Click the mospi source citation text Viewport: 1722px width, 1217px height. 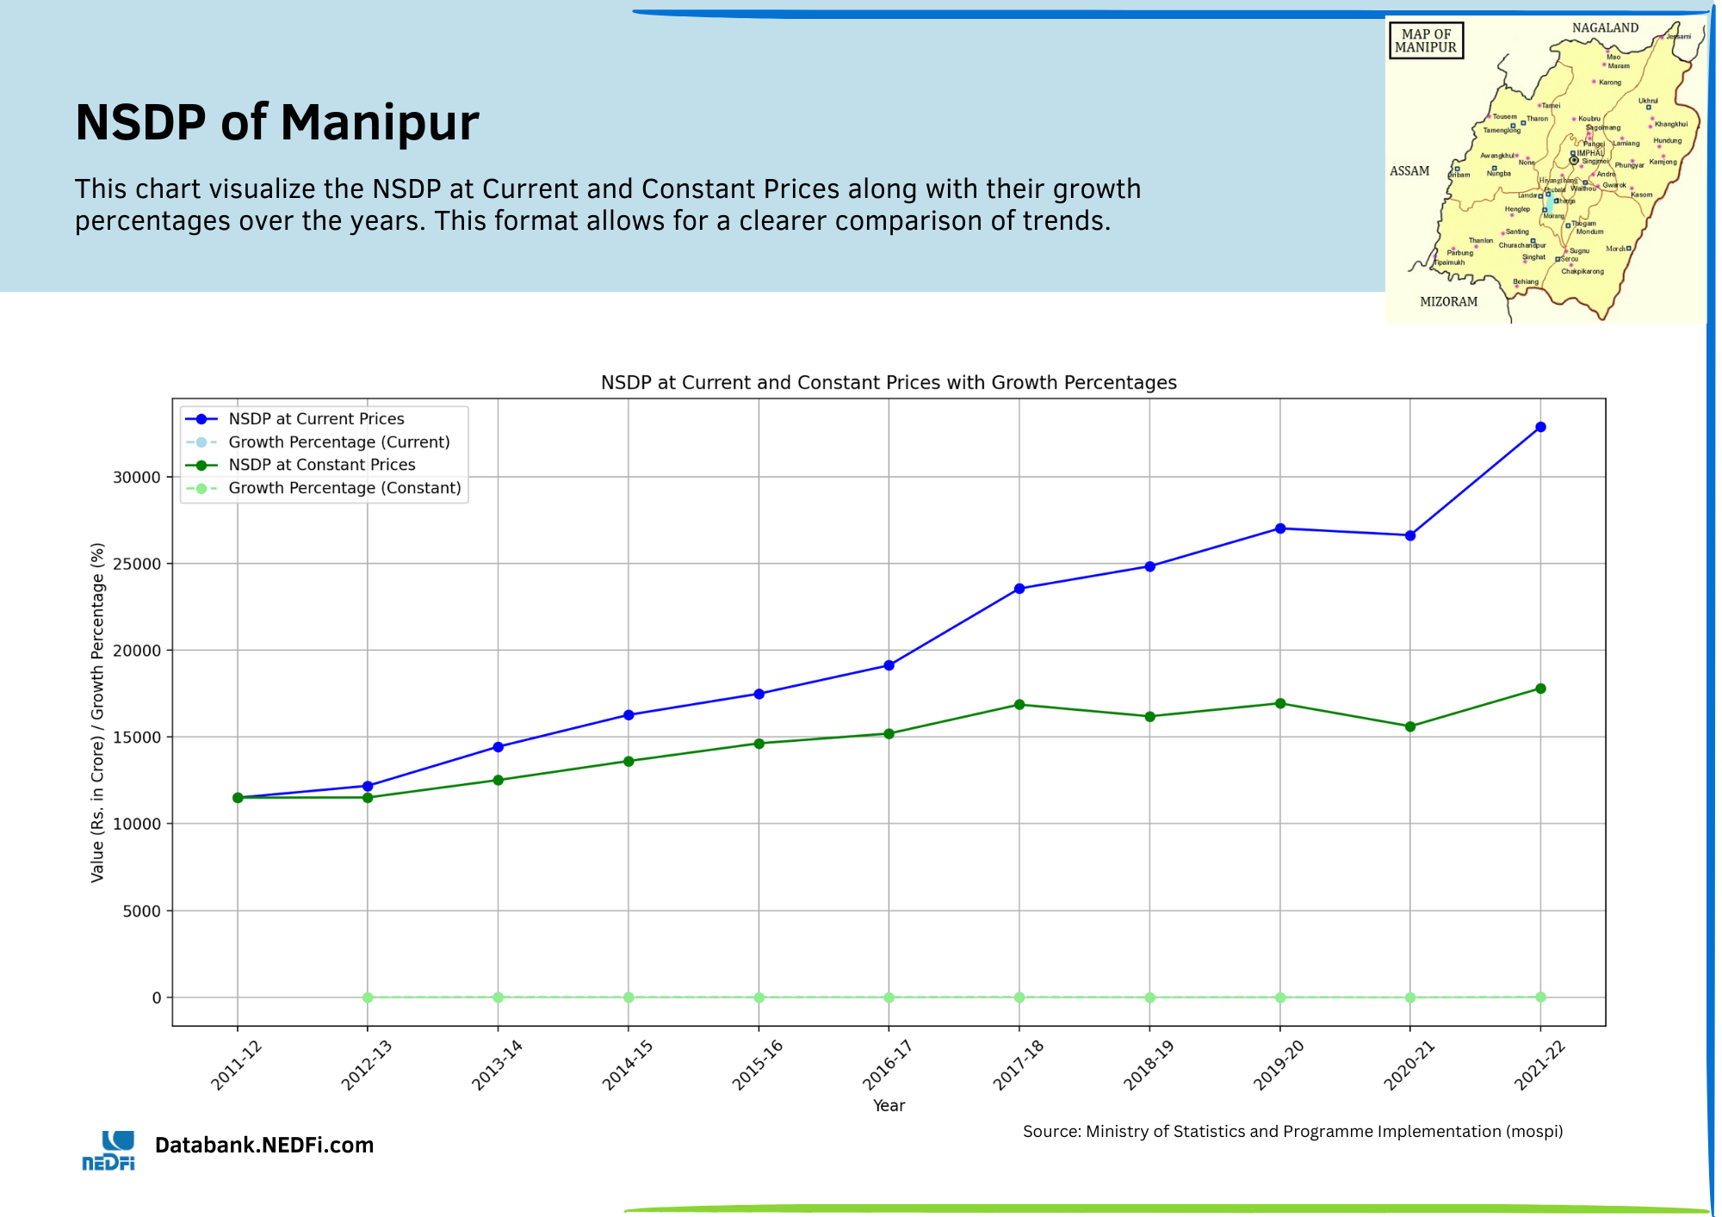point(1292,1132)
